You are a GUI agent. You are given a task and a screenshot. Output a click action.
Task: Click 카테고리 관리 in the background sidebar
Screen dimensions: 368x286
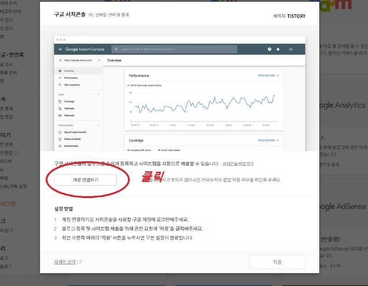click(x=11, y=11)
